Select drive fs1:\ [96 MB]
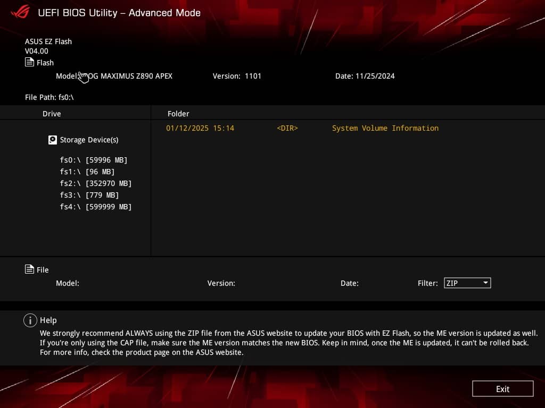 (x=87, y=172)
